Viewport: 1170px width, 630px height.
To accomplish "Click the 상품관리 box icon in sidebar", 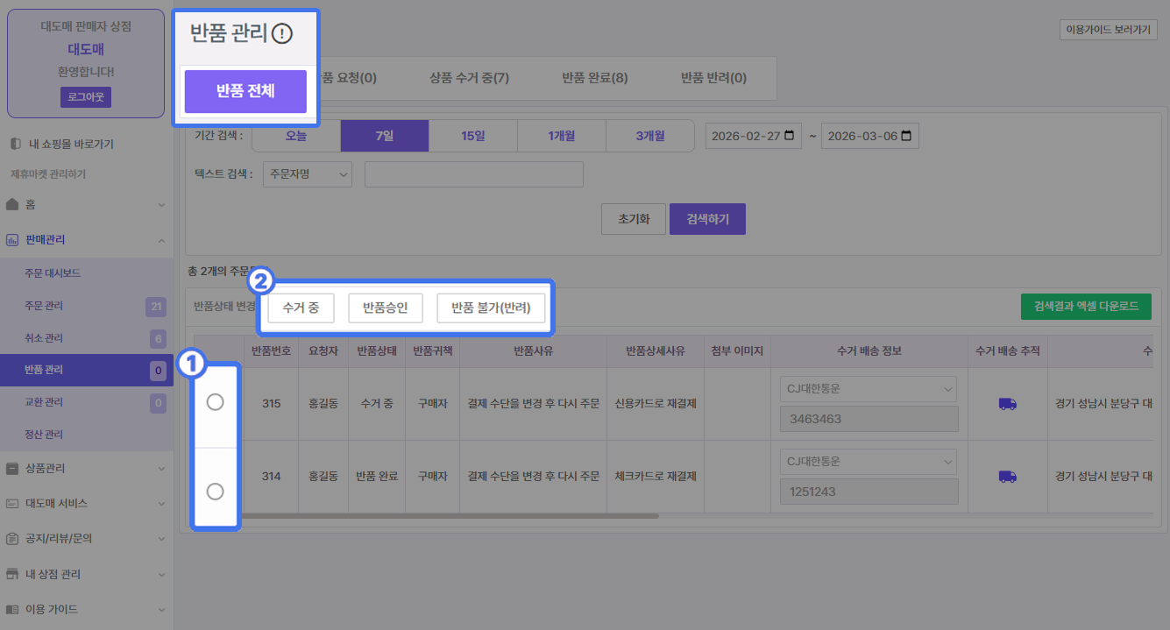I will [12, 469].
